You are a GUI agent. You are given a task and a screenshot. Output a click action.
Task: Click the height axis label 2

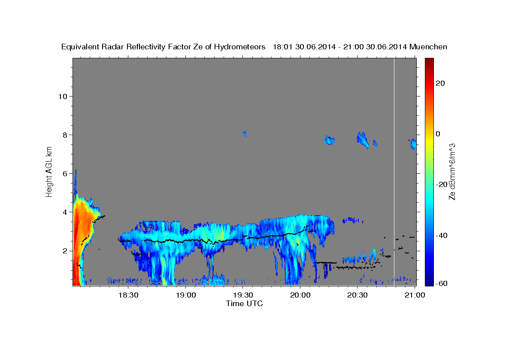click(x=64, y=250)
